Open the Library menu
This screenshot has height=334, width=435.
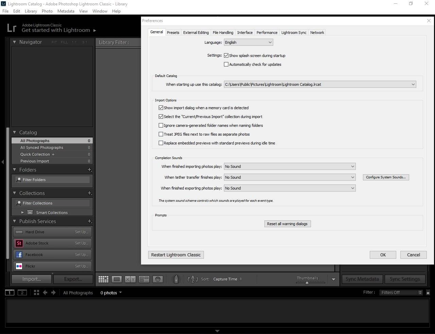(31, 11)
